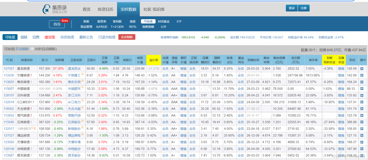The image size is (368, 160).
Task: Click 会员 in 纯债价值 for 盘龙转债
Action: pos(165,69)
